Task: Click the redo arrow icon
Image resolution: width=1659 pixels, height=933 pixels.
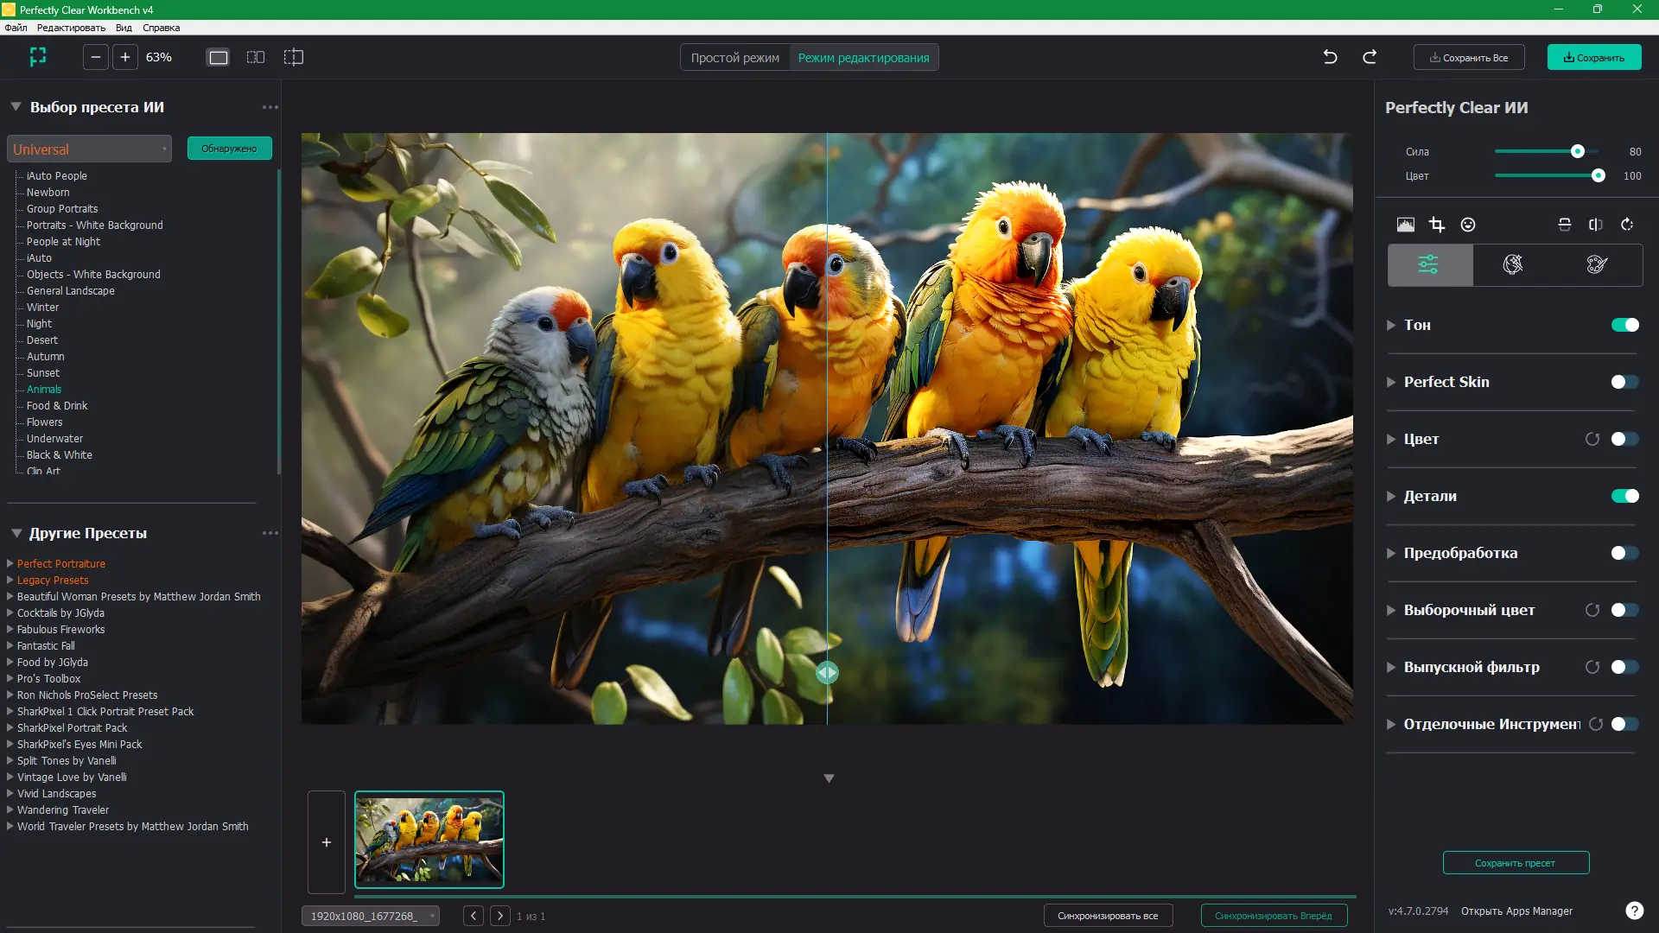Action: [x=1370, y=57]
